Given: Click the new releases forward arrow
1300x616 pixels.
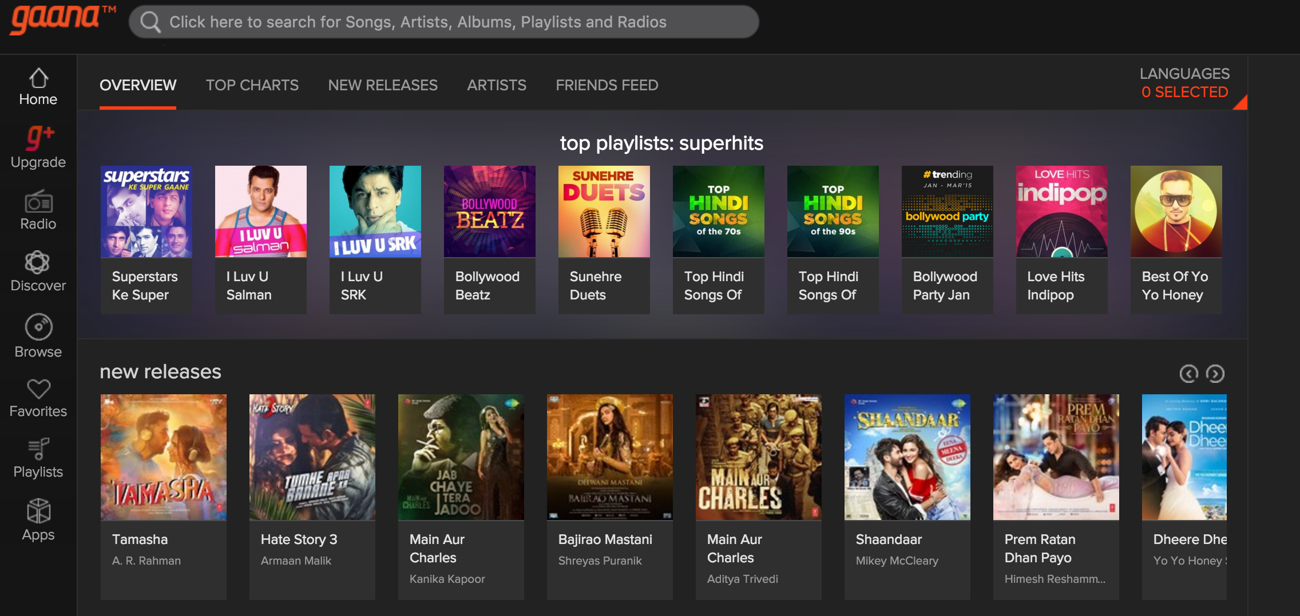Looking at the screenshot, I should point(1216,373).
